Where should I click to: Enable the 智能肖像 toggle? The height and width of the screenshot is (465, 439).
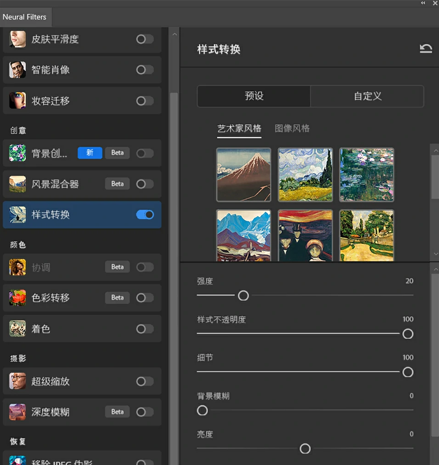tap(144, 70)
